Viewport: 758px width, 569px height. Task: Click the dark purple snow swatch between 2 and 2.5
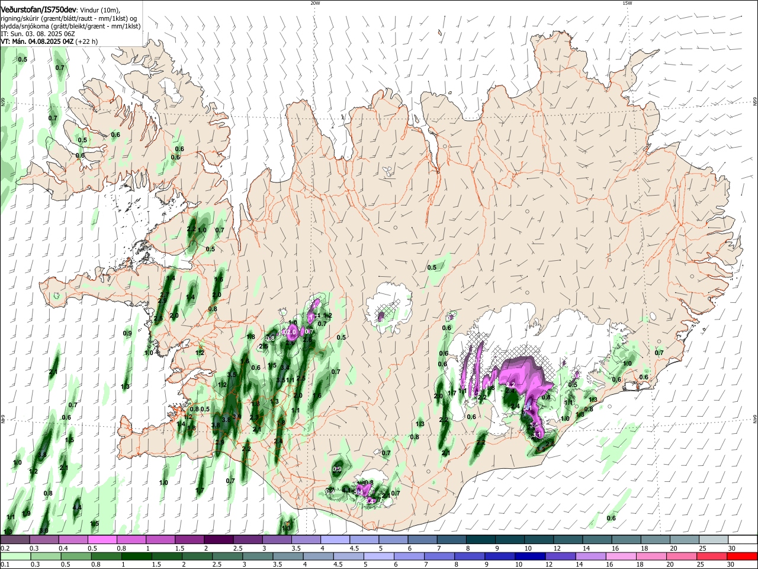(x=219, y=540)
